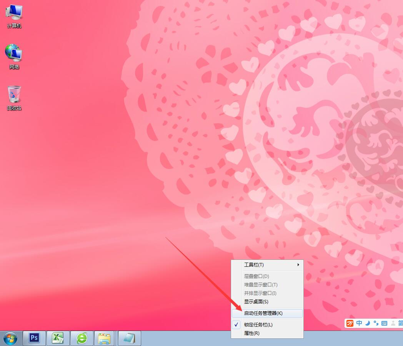The image size is (403, 346).
Task: Open Windows Explorer folder icon in taskbar
Action: (104, 338)
